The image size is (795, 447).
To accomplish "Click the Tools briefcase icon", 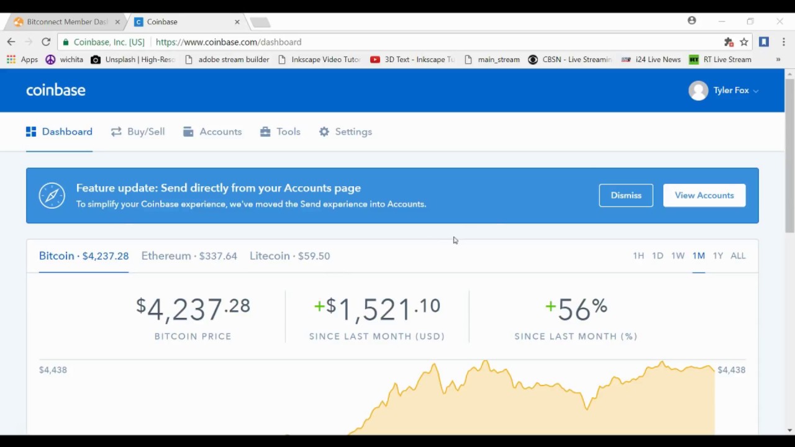I will pyautogui.click(x=265, y=132).
